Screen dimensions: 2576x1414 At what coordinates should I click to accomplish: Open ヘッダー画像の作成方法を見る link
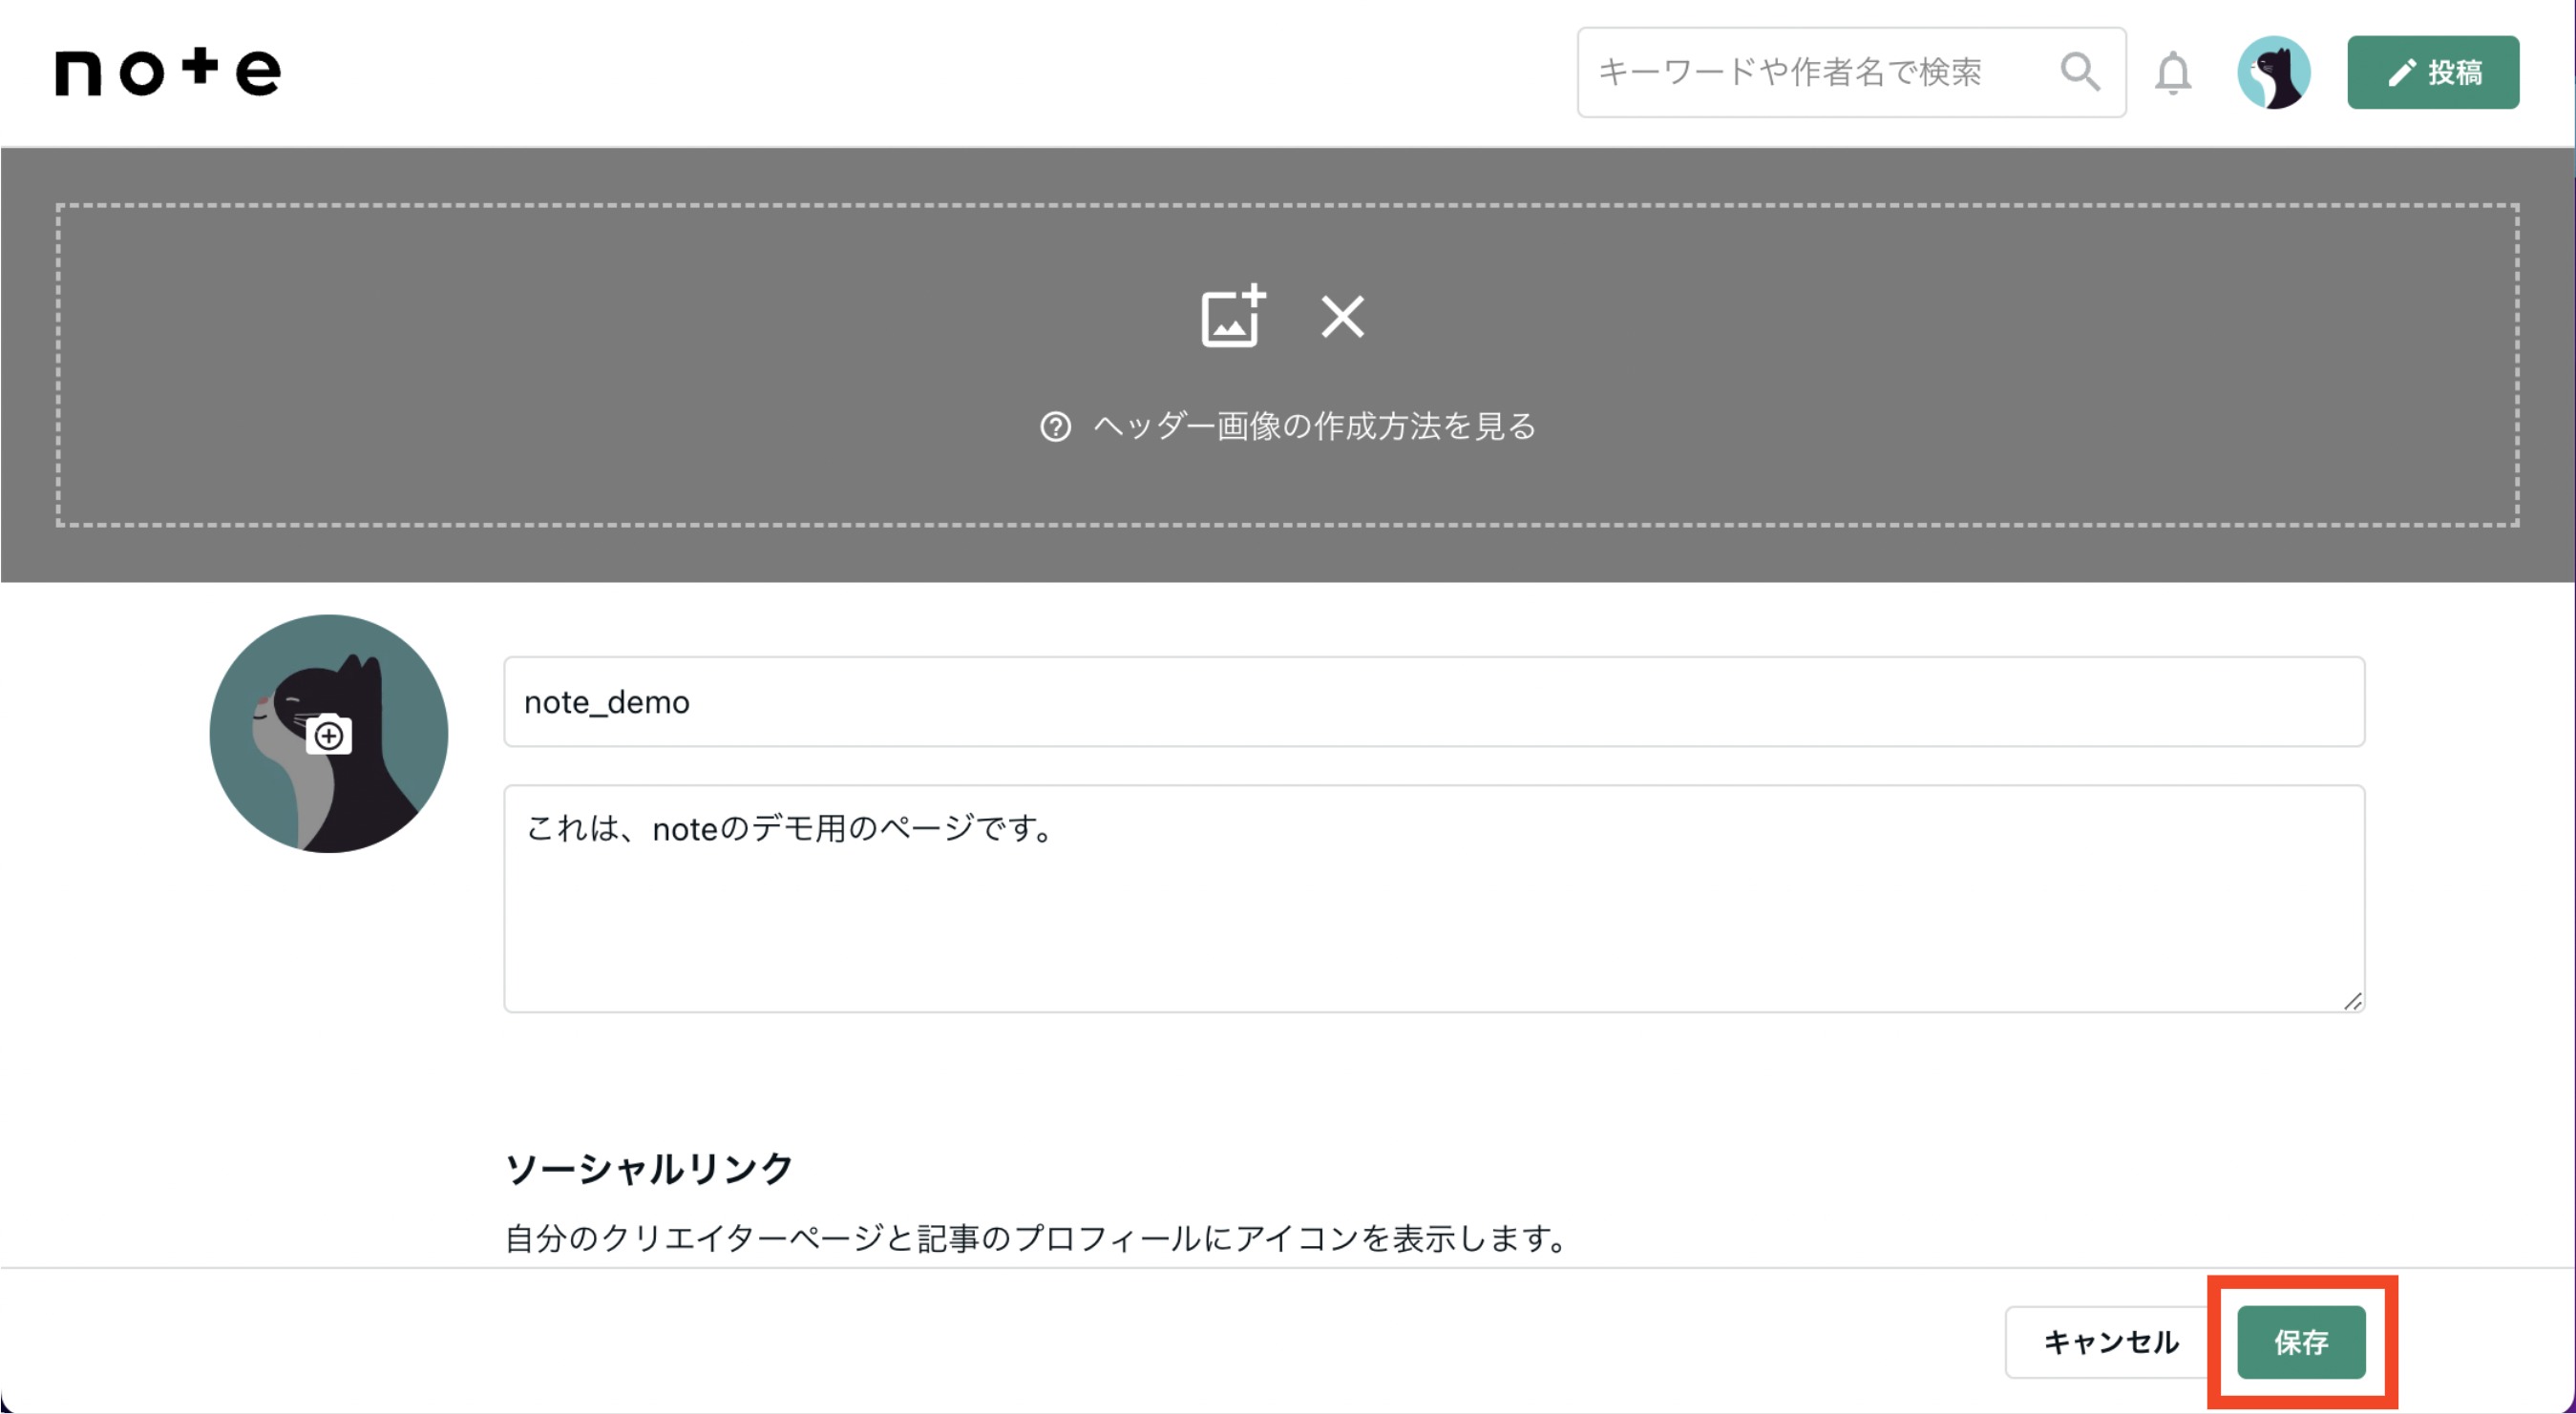pyautogui.click(x=1314, y=426)
